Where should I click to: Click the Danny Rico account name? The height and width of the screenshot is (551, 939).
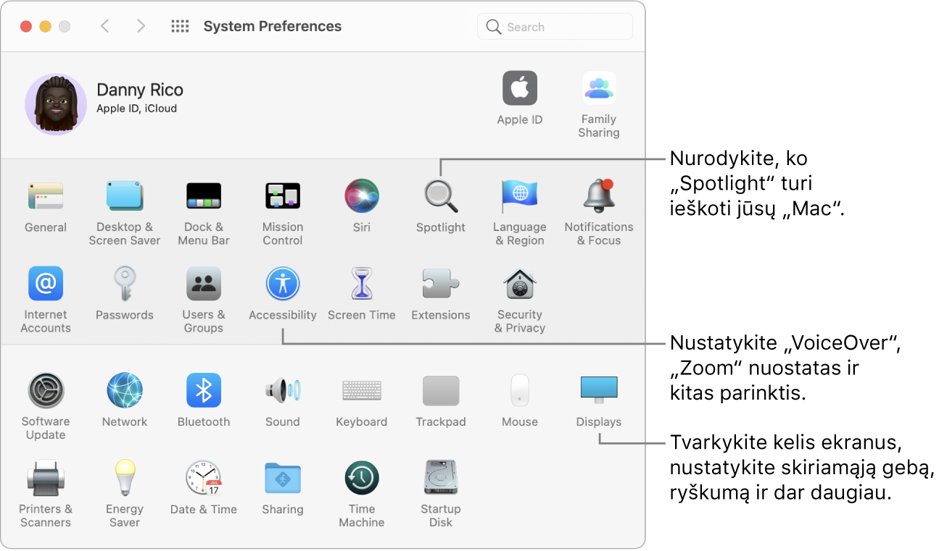[x=140, y=90]
